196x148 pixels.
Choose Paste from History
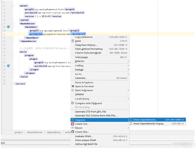click(100, 45)
